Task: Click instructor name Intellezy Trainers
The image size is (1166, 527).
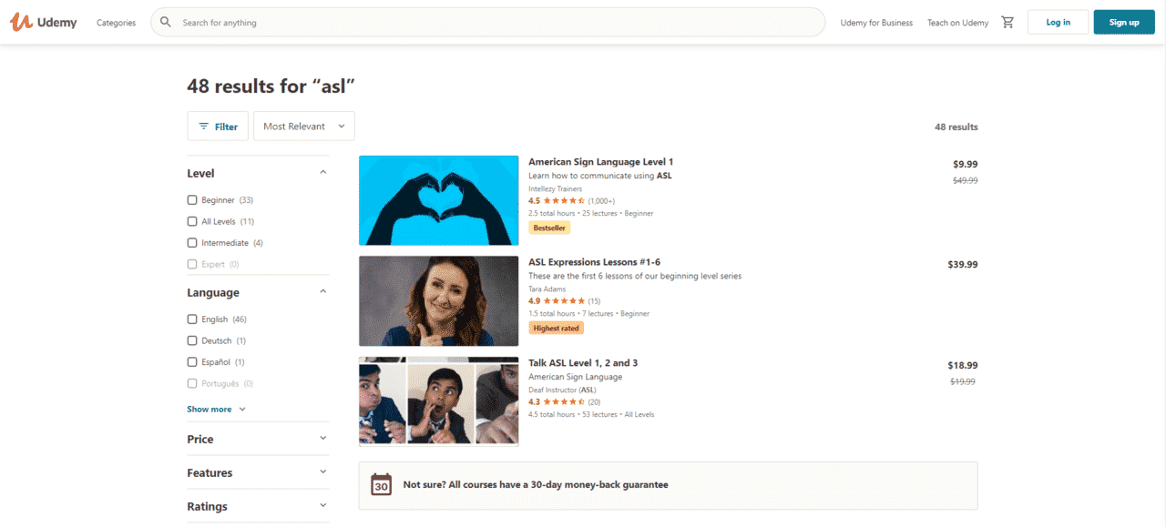Action: coord(555,188)
